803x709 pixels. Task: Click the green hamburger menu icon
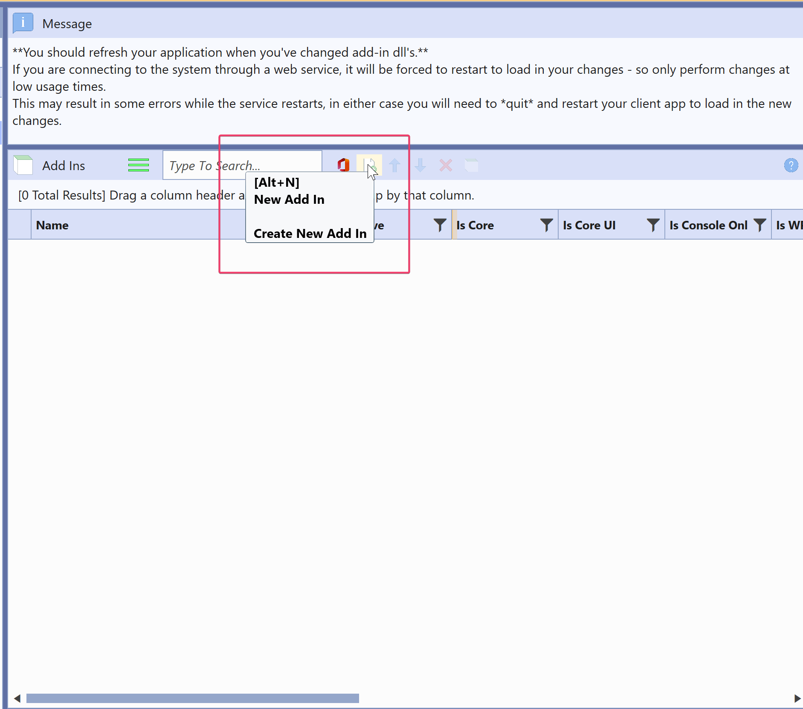[138, 165]
